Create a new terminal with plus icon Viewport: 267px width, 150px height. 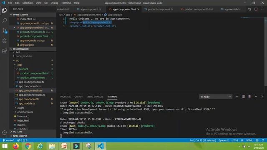pos(237,96)
